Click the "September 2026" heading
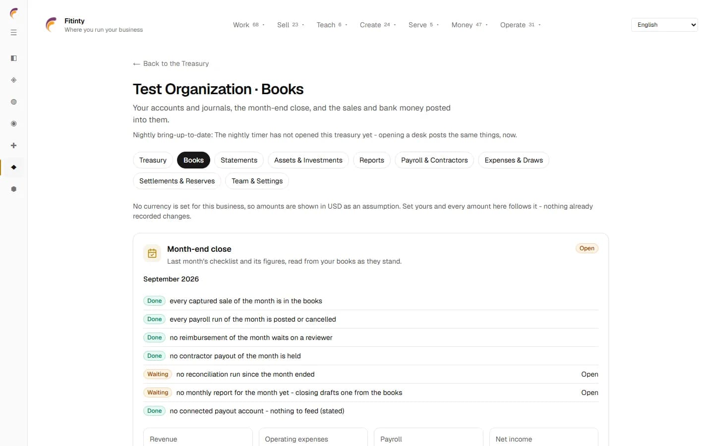This screenshot has height=446, width=714. point(171,279)
